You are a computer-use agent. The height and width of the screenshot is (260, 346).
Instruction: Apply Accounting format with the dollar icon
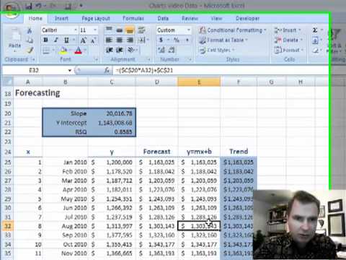[161, 40]
